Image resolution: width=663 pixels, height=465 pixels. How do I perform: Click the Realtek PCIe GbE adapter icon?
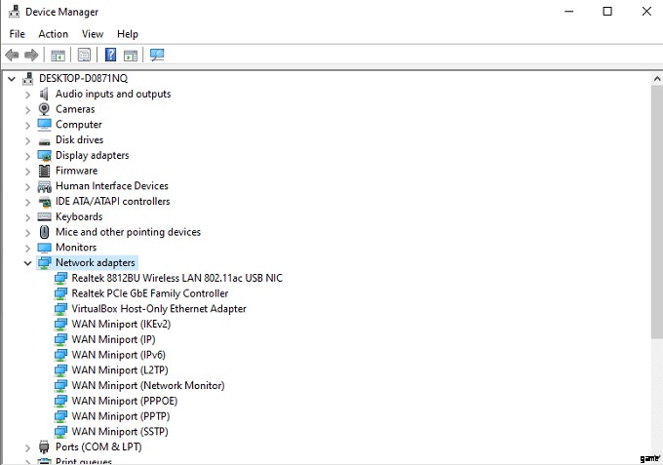coord(60,293)
